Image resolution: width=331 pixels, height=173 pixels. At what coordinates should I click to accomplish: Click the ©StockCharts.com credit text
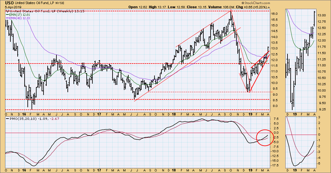point(255,3)
